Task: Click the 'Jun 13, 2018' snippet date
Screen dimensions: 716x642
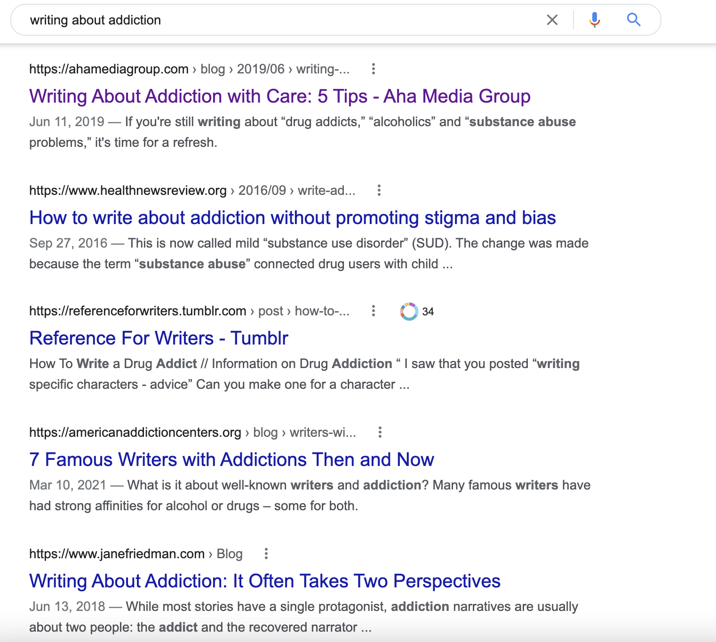Action: (x=67, y=607)
